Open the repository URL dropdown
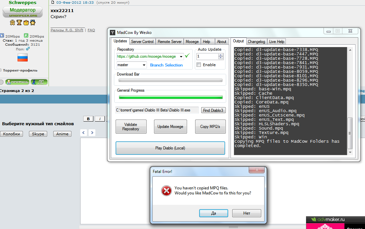The image size is (365, 229). pos(181,56)
